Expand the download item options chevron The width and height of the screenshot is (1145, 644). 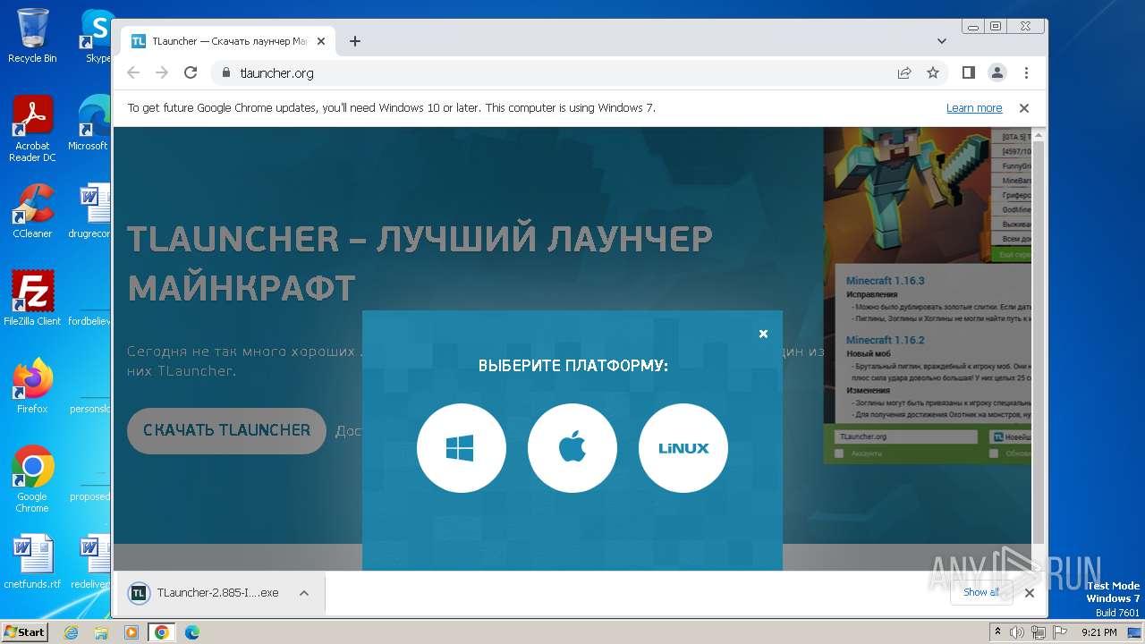(304, 592)
